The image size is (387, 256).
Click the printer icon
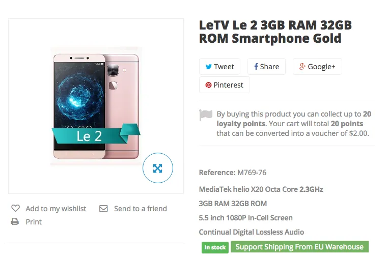pyautogui.click(x=15, y=222)
